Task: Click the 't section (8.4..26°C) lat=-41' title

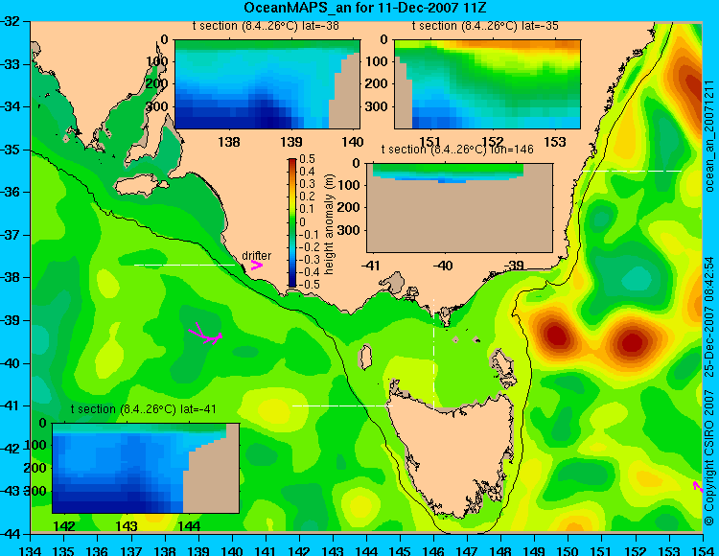Action: [x=143, y=409]
